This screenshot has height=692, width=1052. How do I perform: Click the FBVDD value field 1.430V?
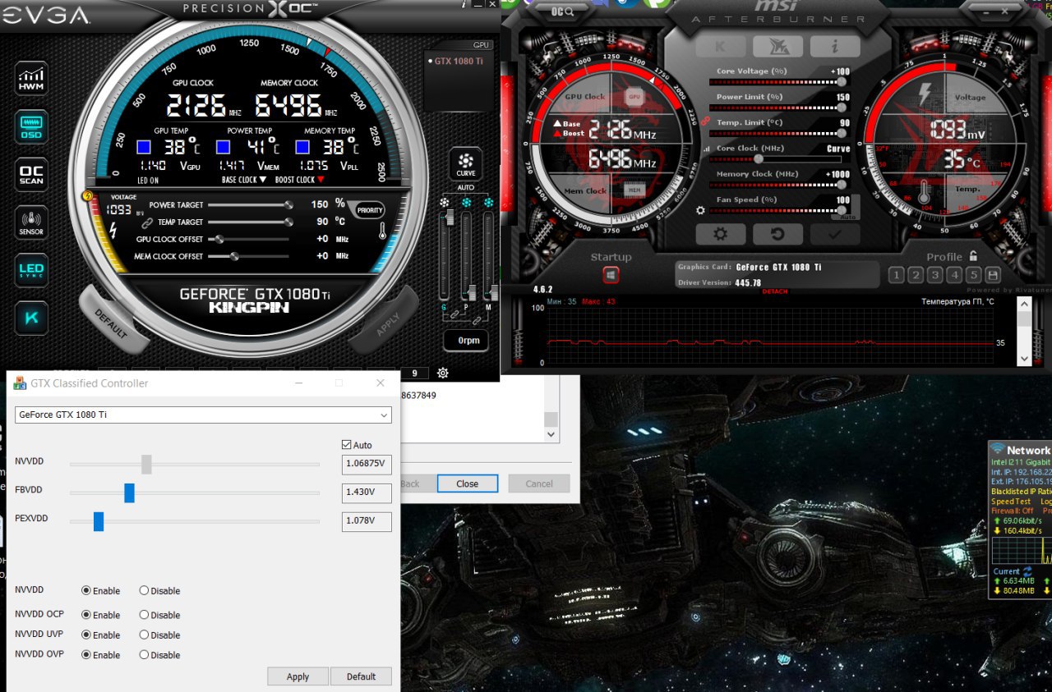click(x=367, y=493)
